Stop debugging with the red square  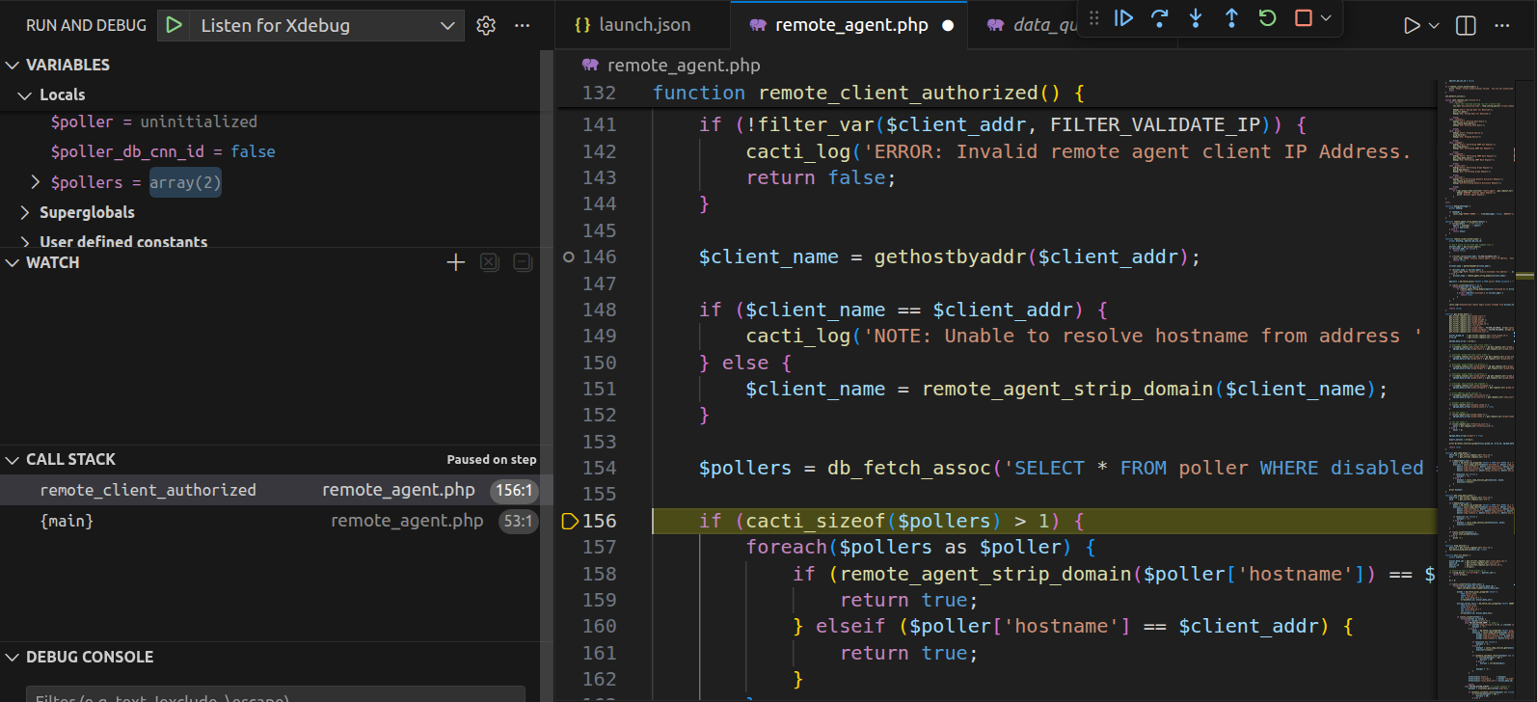tap(1303, 18)
